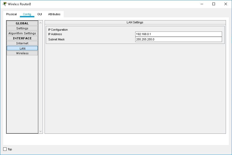This screenshot has height=155, width=232.
Task: Select the Internet interface
Action: point(22,43)
